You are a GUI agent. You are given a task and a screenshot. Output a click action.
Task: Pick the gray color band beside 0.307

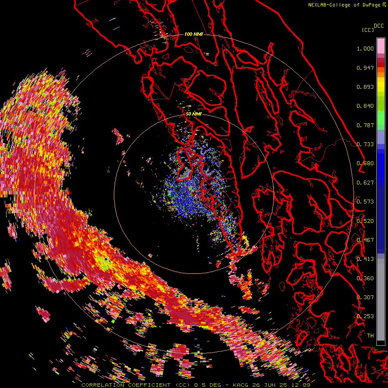tap(381, 300)
